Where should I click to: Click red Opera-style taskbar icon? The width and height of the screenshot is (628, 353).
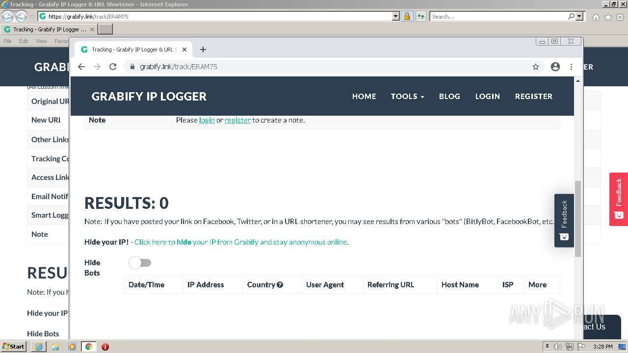(x=105, y=347)
